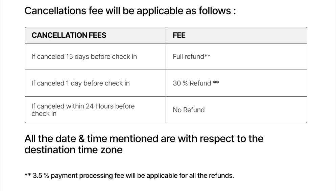
Task: Click the payment processing fee footnote sentence
Action: [133, 176]
